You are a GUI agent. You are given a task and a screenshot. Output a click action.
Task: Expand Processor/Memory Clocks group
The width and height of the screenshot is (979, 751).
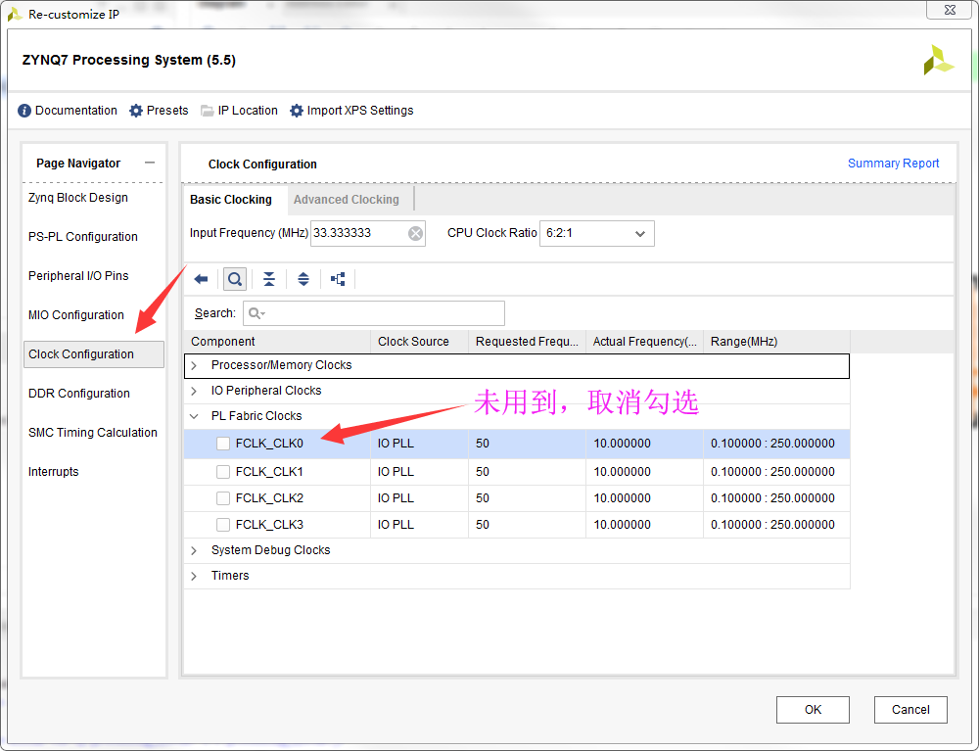point(194,365)
